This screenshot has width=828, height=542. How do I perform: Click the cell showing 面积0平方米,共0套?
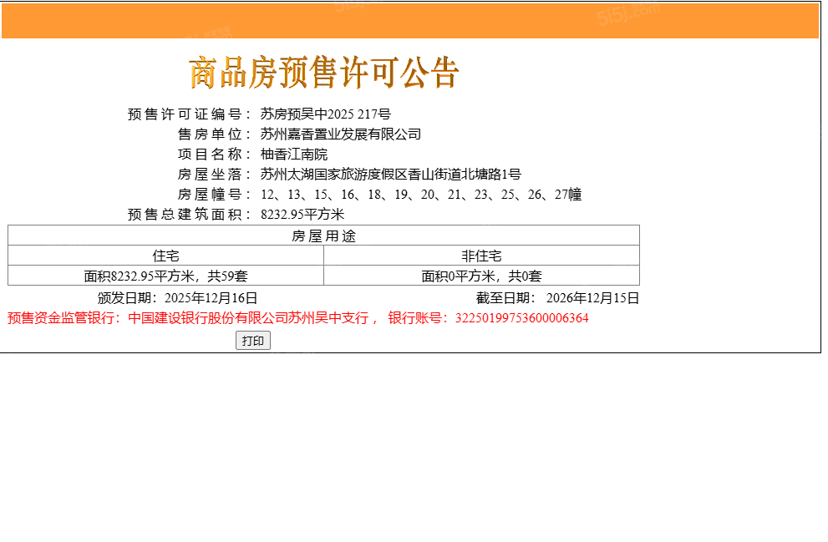(x=481, y=276)
